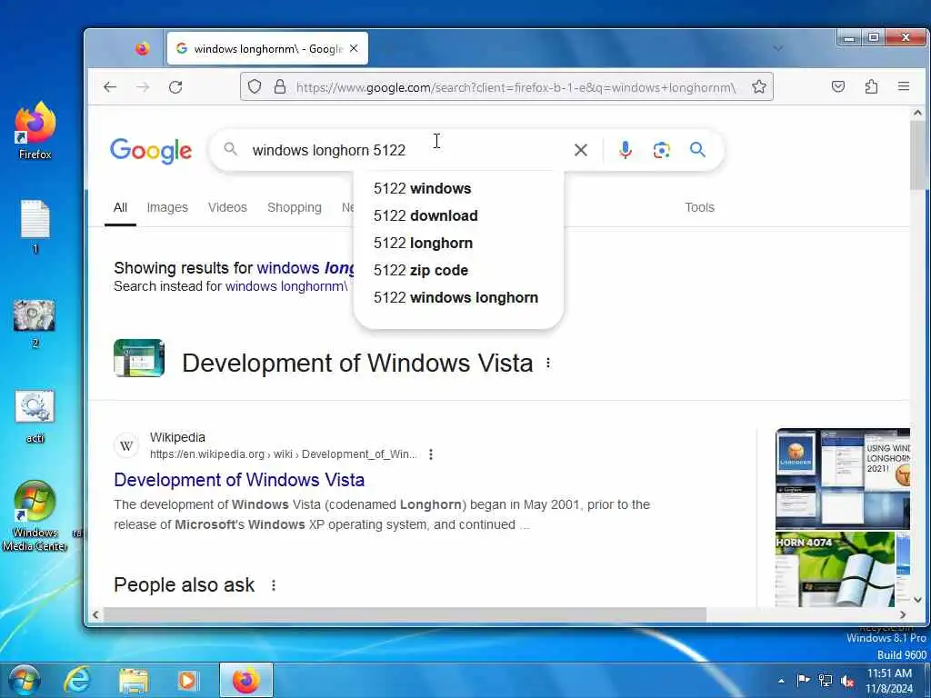The width and height of the screenshot is (931, 698).
Task: Open File Explorer from the taskbar
Action: 134,680
